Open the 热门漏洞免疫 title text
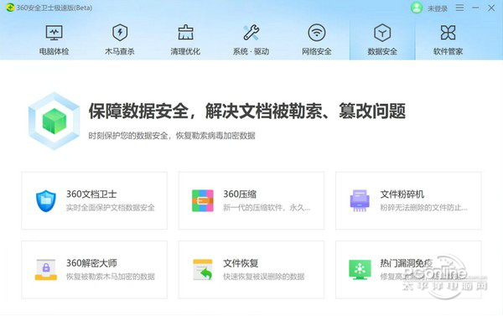Viewport: 503px width, 316px height. click(x=406, y=263)
